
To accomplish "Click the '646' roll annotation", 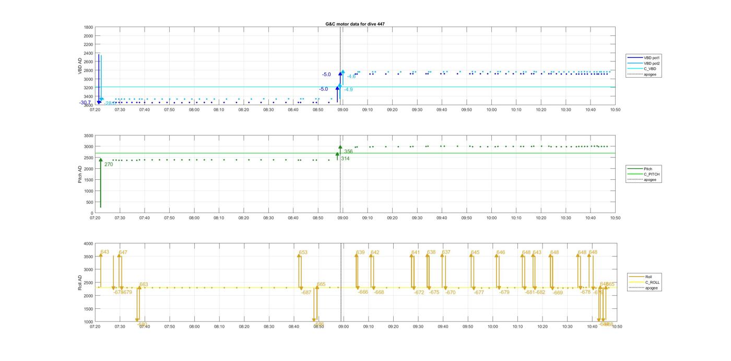I will [x=501, y=253].
